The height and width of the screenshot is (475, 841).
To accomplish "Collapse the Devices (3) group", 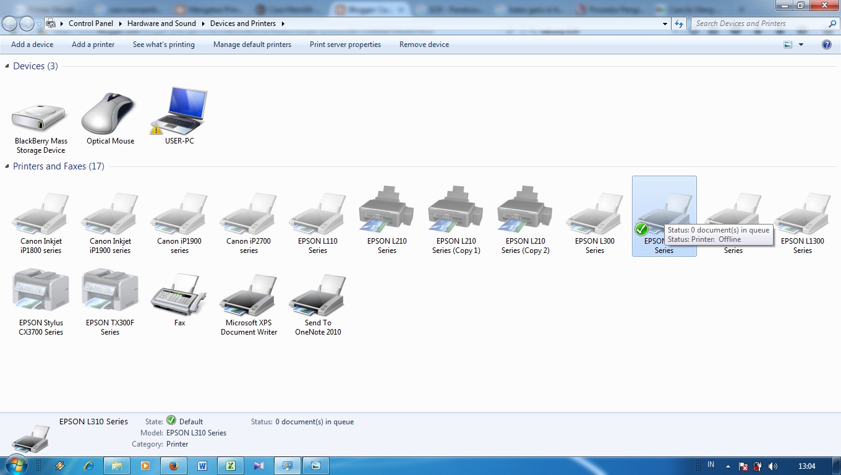I will 7,66.
